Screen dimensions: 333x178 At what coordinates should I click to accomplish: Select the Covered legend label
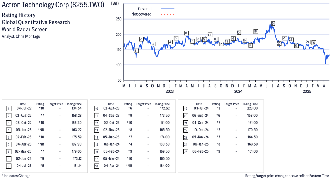(145, 9)
